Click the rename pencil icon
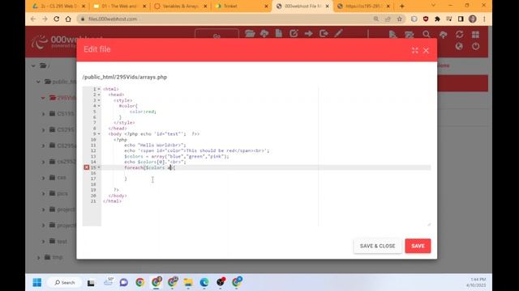Viewport: 519px width, 291px height. 338,33
